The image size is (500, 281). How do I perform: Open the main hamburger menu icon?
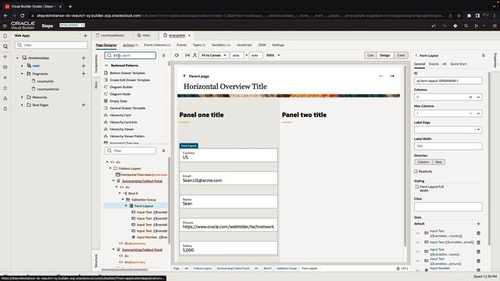pos(5,26)
